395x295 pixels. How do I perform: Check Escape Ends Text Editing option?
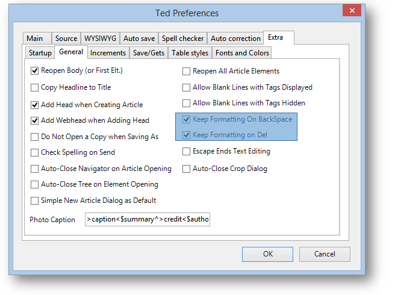tap(186, 151)
